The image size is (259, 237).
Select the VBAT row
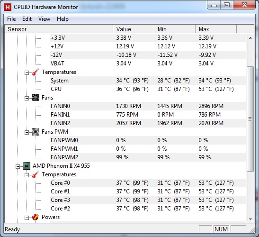pyautogui.click(x=148, y=64)
